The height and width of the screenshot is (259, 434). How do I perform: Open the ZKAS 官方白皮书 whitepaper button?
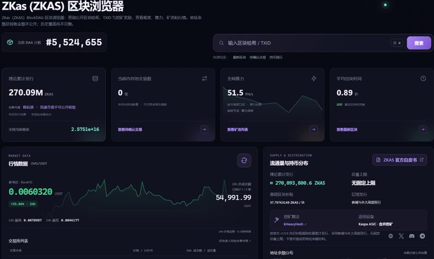coord(400,160)
